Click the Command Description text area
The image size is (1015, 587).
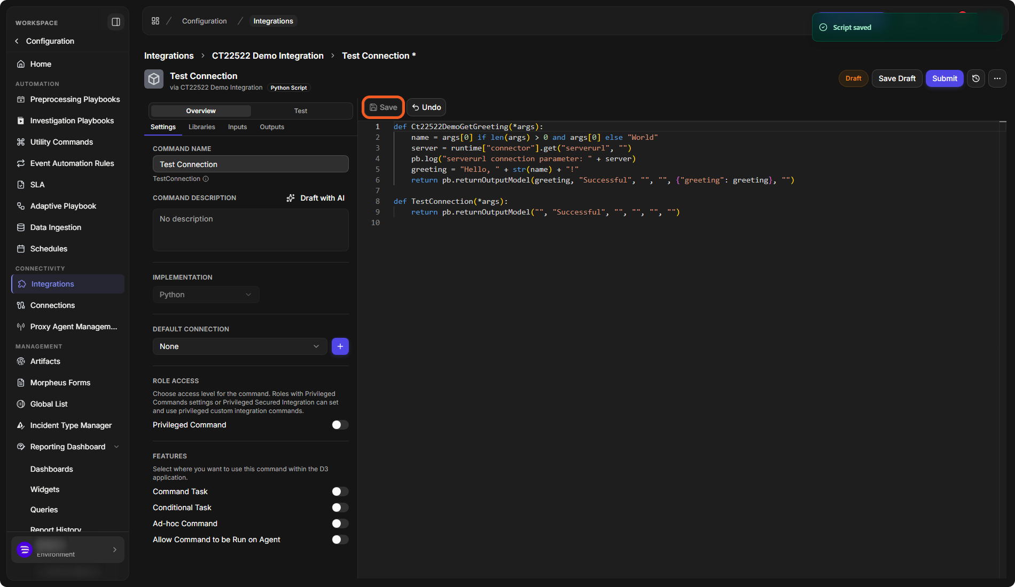click(251, 230)
